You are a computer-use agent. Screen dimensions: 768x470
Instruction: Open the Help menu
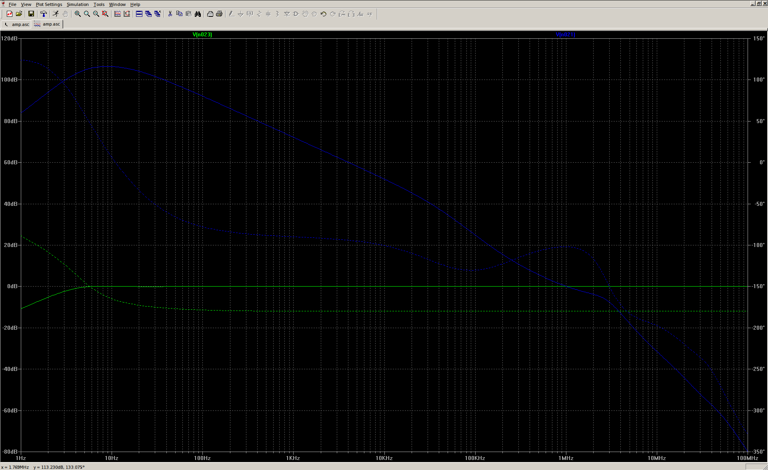coord(135,4)
